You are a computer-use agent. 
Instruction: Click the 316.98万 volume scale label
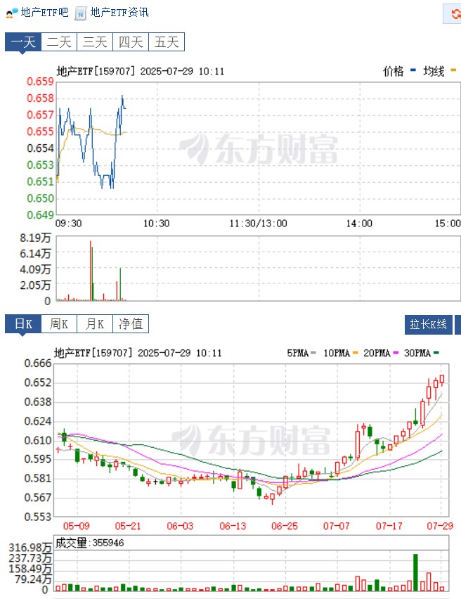[30, 548]
